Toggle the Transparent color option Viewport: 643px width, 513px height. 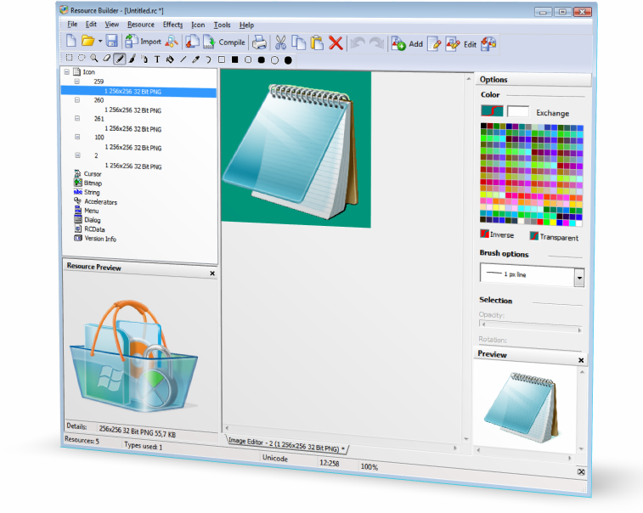pyautogui.click(x=535, y=236)
